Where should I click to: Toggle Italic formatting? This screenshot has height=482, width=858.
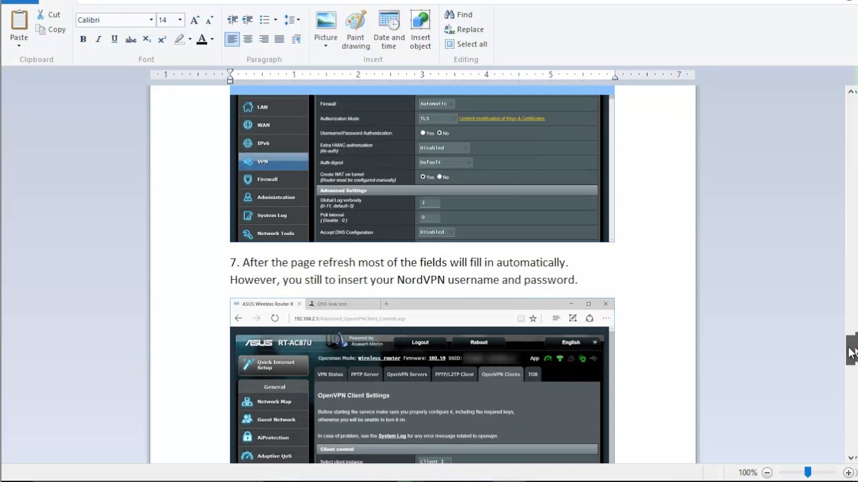pyautogui.click(x=99, y=39)
